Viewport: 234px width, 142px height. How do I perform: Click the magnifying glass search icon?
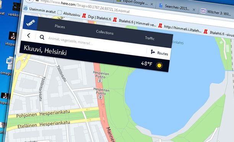(x=42, y=37)
